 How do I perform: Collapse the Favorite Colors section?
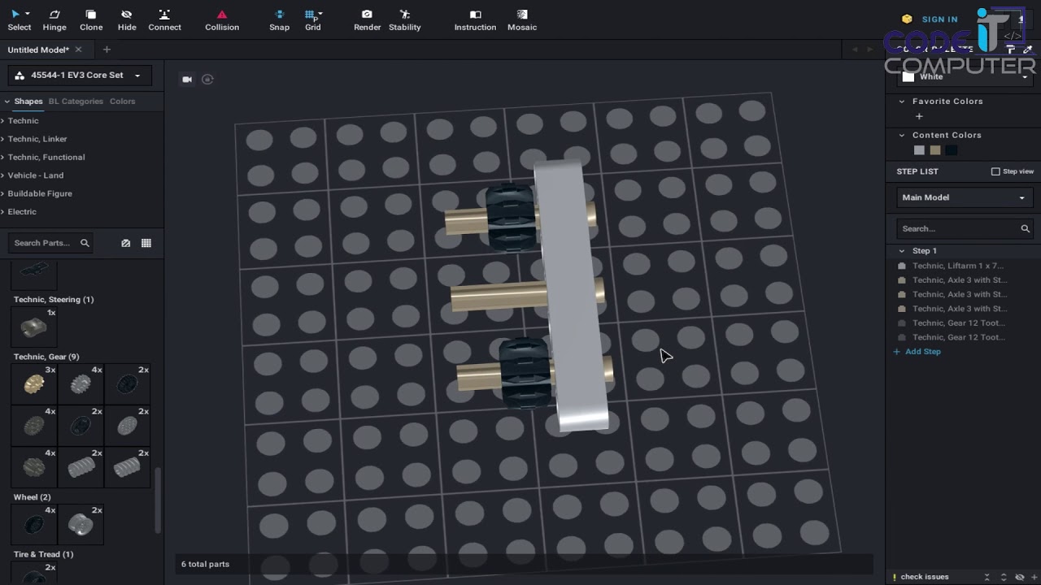(902, 102)
